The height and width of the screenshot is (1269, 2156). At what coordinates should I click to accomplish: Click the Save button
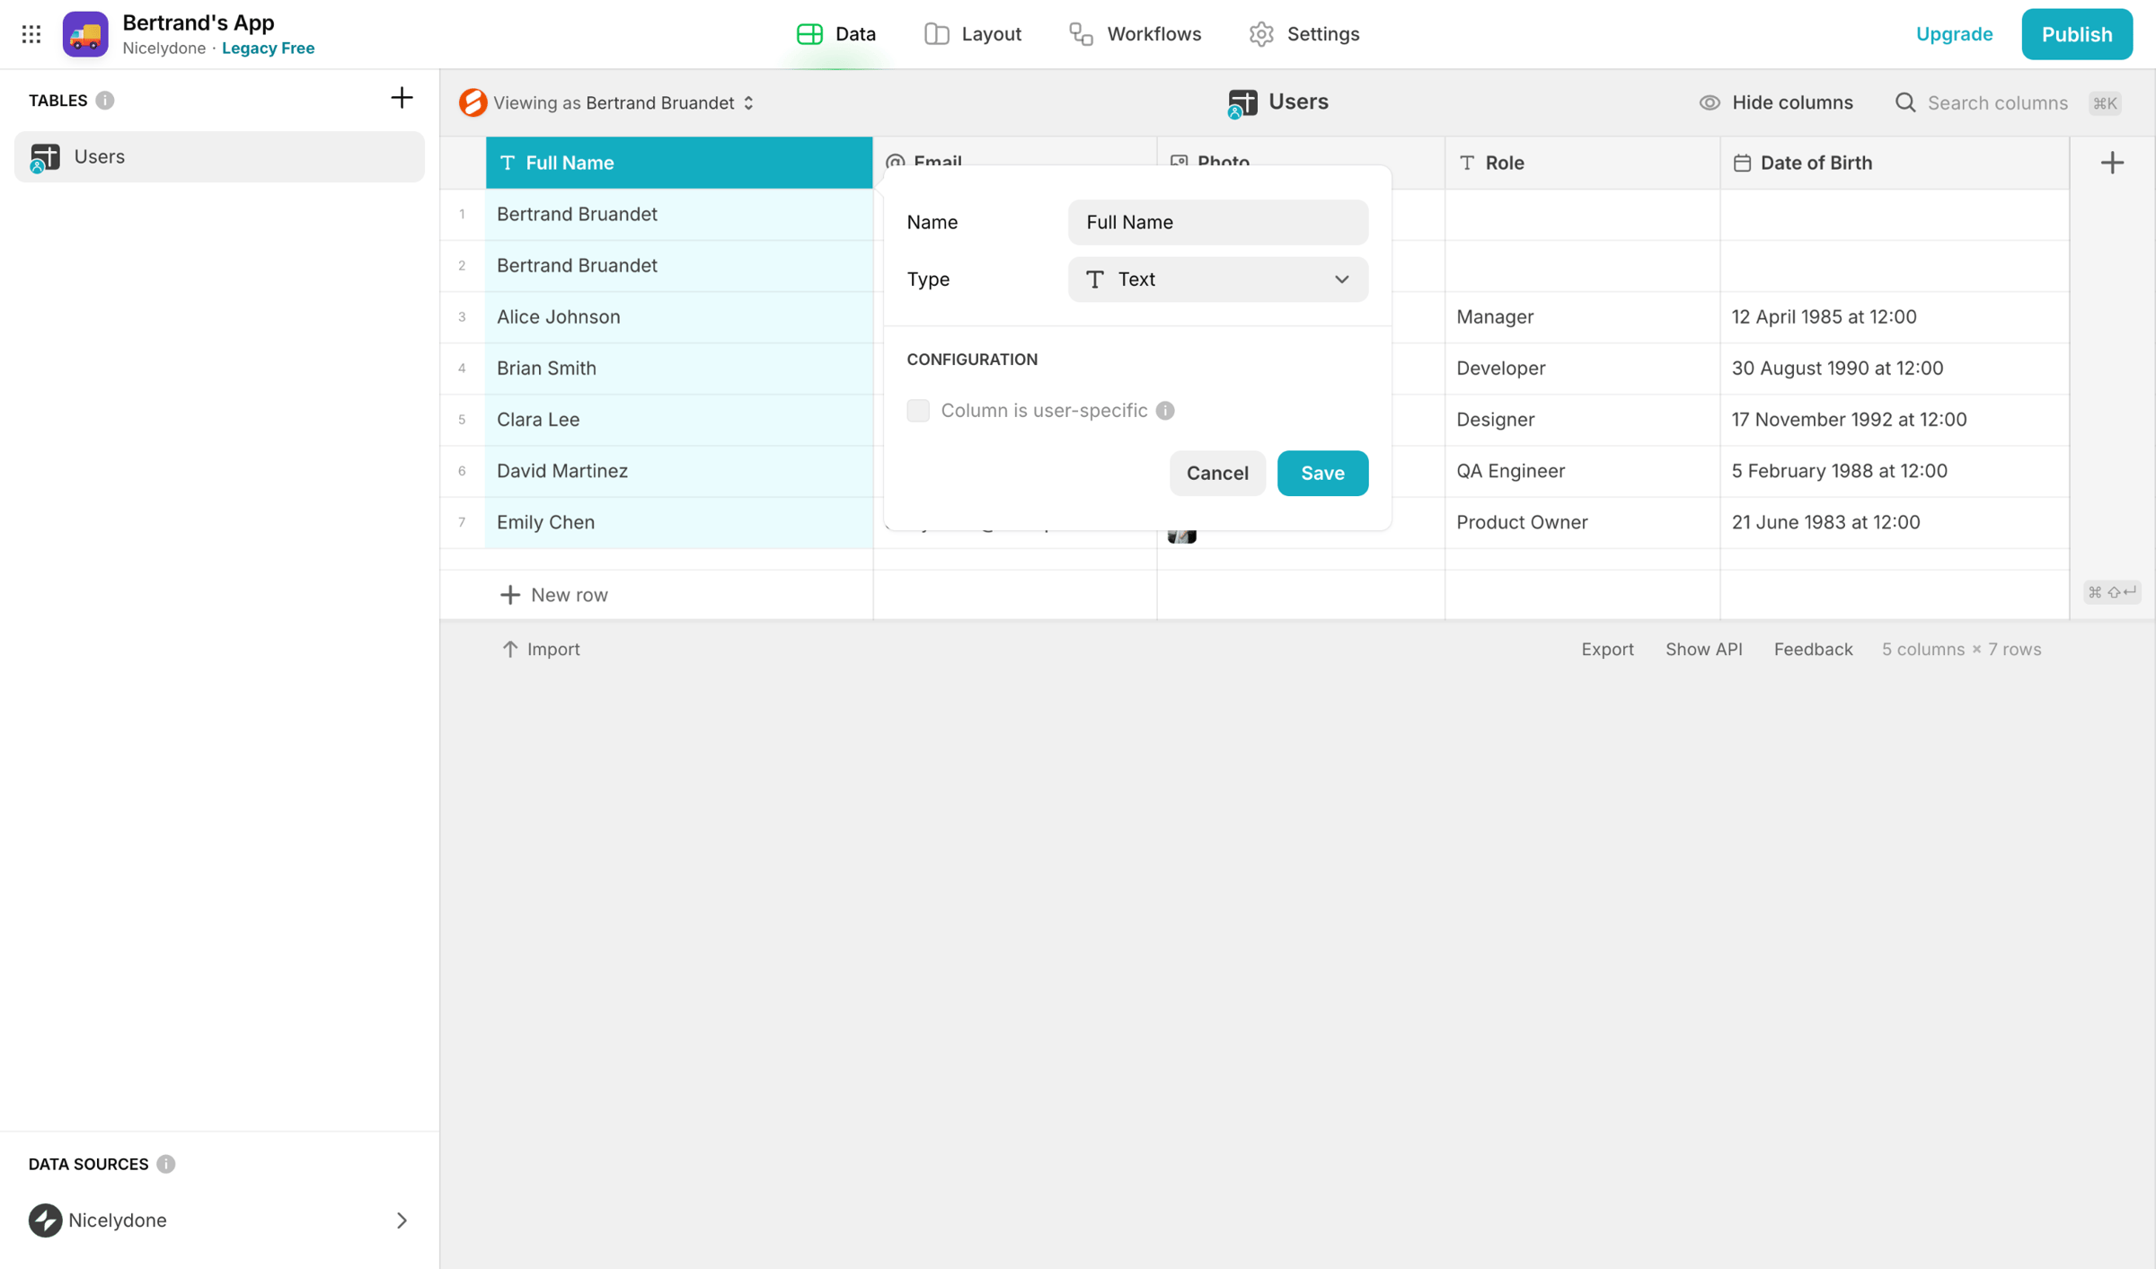[x=1322, y=474]
